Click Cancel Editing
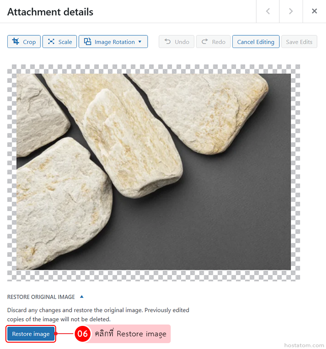 coord(256,42)
